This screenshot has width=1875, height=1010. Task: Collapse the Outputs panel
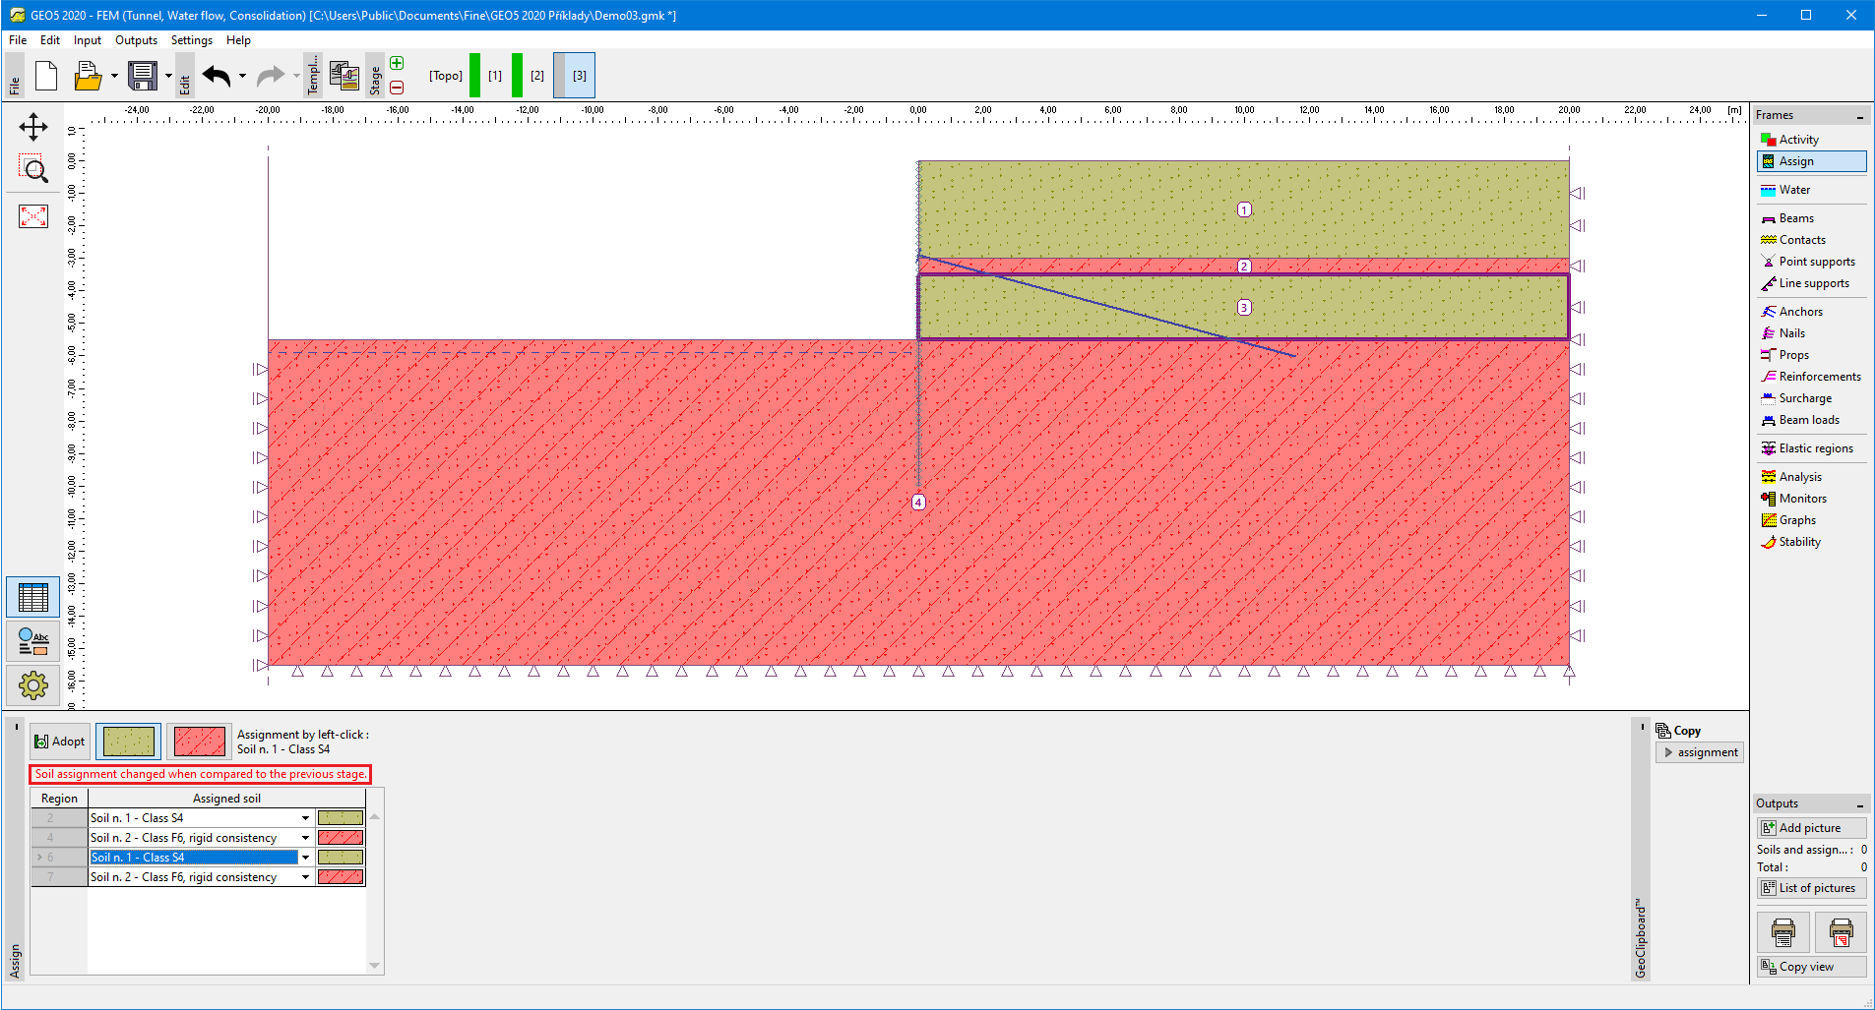point(1859,804)
